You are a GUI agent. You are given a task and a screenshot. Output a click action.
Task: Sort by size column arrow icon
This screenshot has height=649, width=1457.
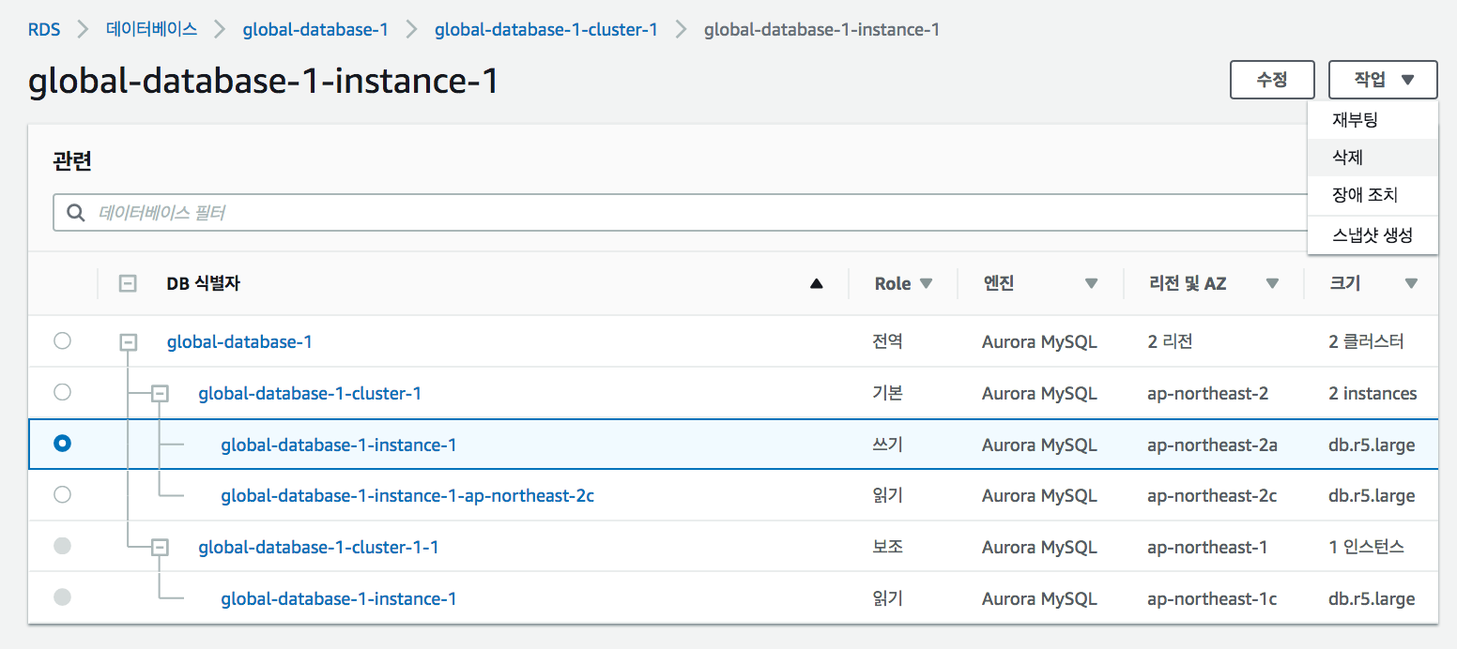(1410, 283)
